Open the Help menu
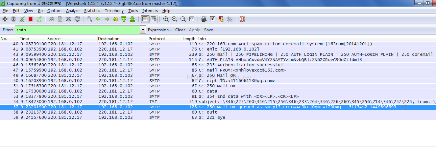The image size is (436, 147). (166, 11)
